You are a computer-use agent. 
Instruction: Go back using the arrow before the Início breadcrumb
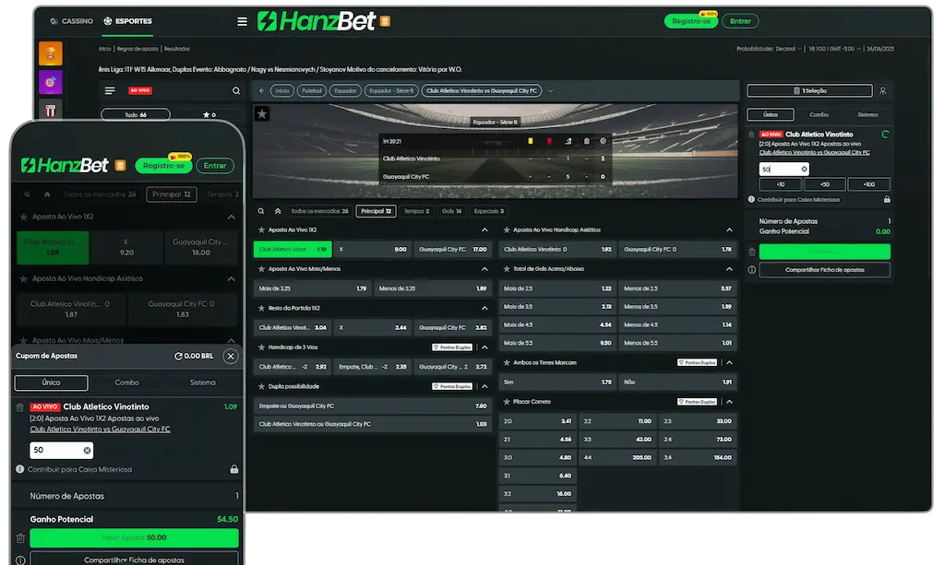point(261,91)
